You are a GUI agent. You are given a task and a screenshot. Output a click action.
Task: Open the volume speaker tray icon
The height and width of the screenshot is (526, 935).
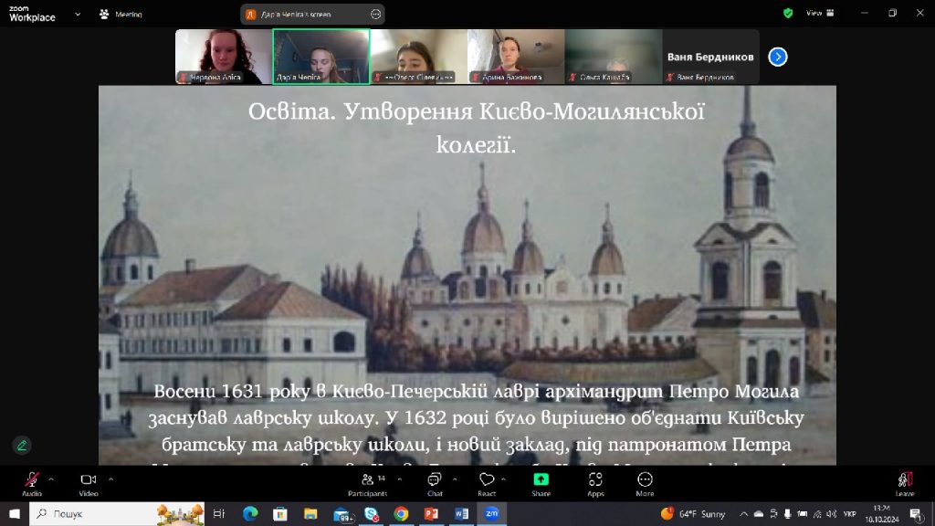[x=832, y=514]
